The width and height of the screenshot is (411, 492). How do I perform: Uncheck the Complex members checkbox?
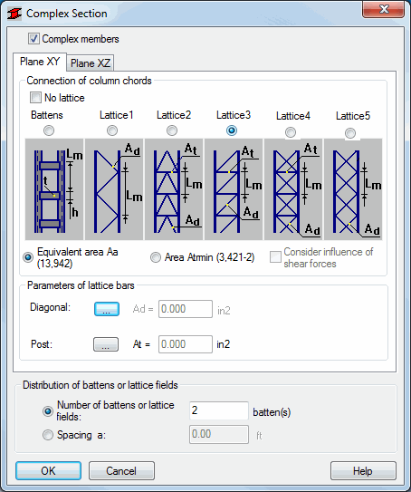click(33, 39)
